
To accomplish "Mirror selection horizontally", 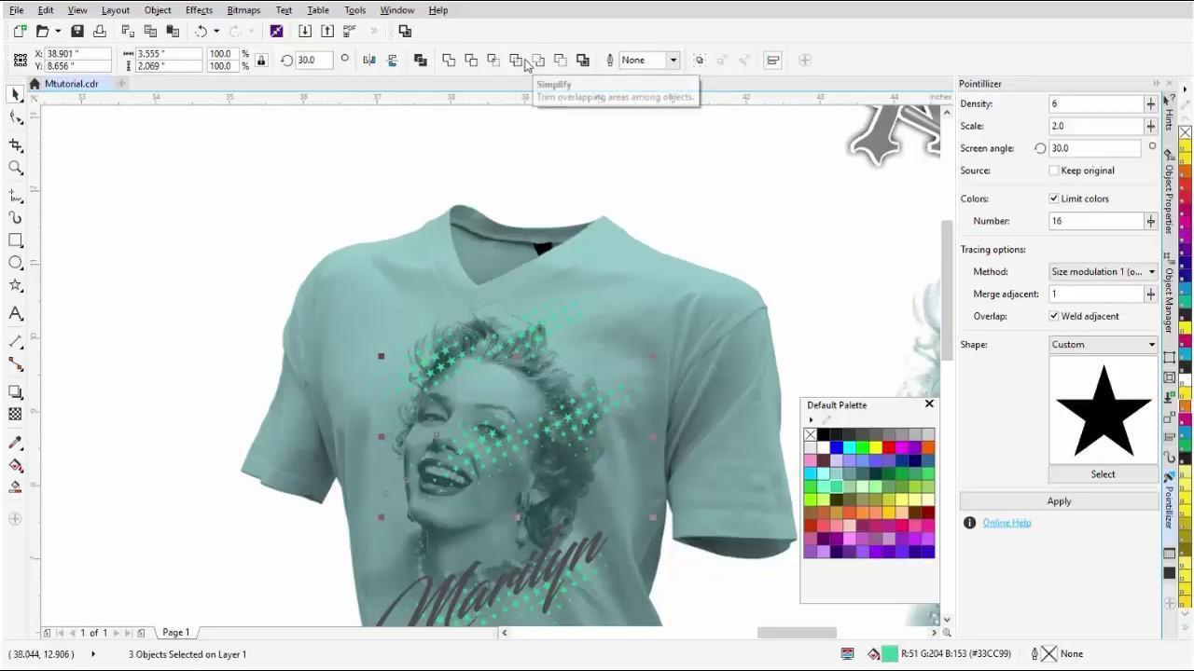I will pos(369,61).
